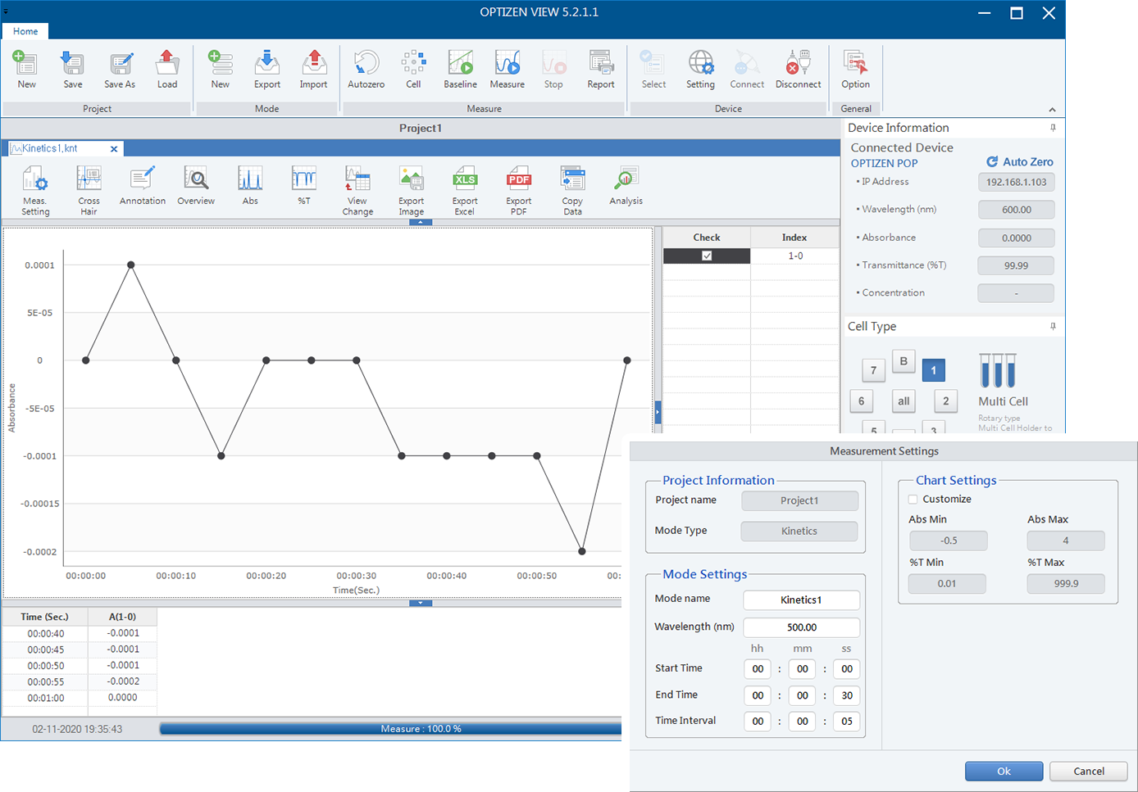Click the Multi Cell holder image
This screenshot has width=1138, height=792.
click(x=998, y=371)
